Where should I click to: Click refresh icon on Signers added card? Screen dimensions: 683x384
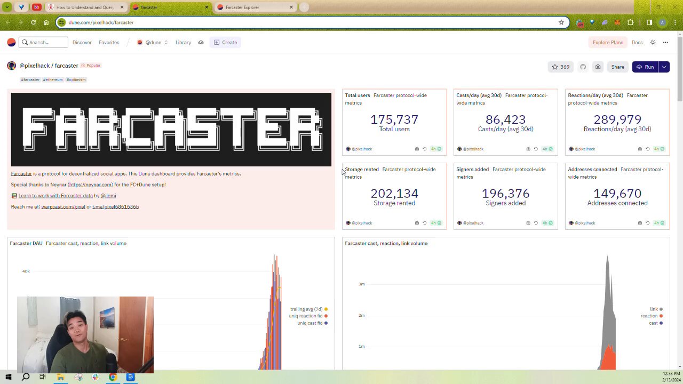536,223
